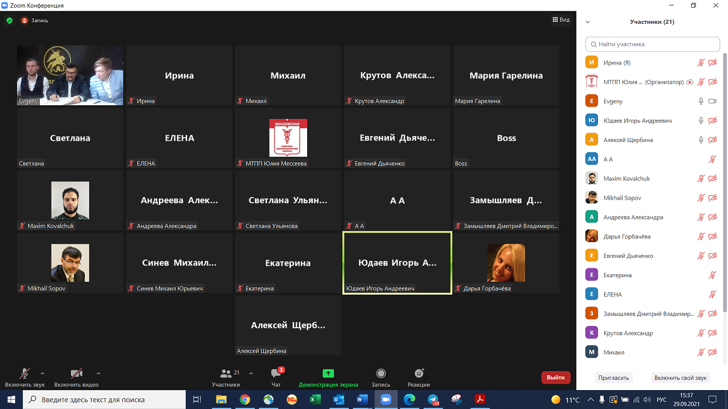
Task: Click the Пригласить invite button
Action: click(x=613, y=378)
